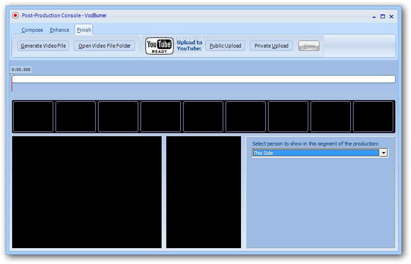The image size is (411, 264).
Task: Select the Finish tab
Action: click(x=84, y=30)
